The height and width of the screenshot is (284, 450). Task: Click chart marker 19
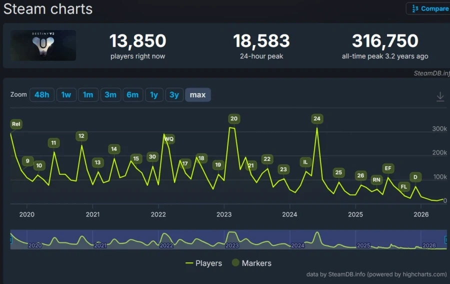[x=218, y=165]
